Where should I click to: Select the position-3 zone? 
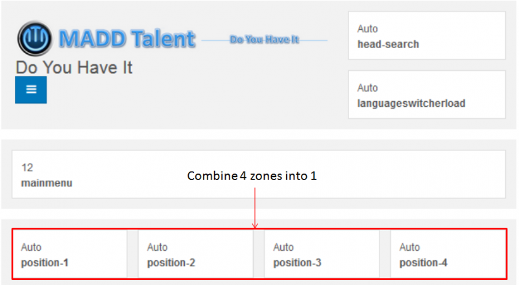(322, 254)
